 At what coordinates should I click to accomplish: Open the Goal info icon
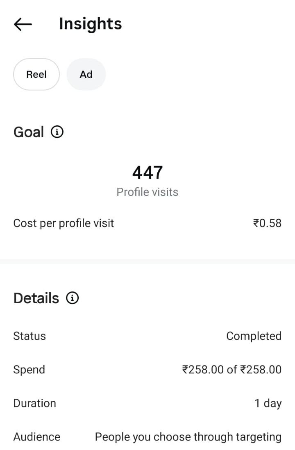tap(57, 132)
